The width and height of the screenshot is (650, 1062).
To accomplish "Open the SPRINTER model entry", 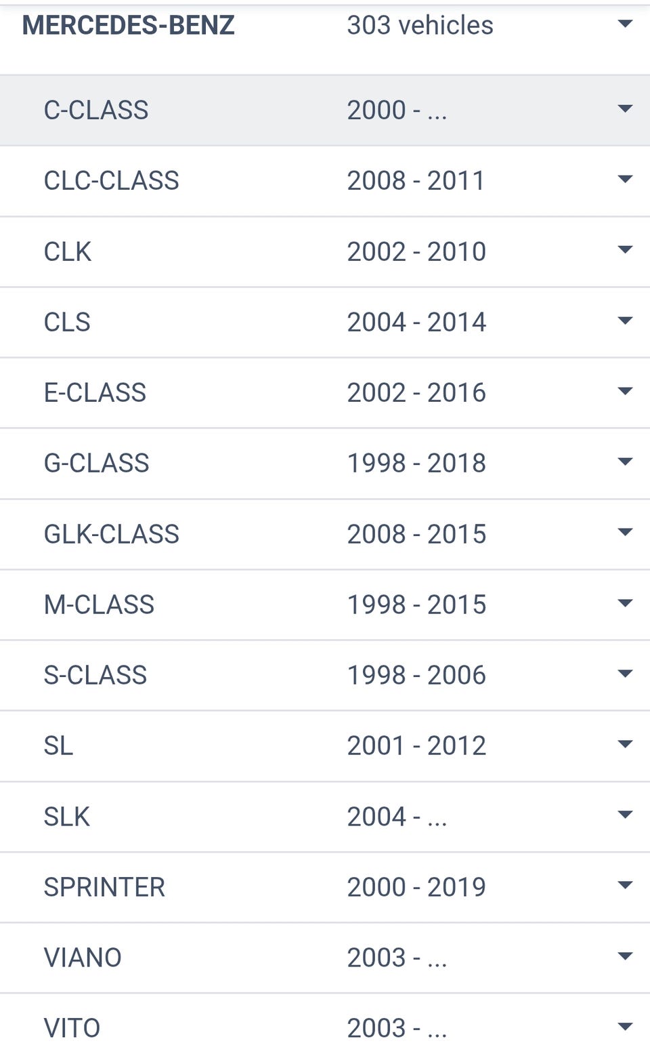I will [x=104, y=887].
